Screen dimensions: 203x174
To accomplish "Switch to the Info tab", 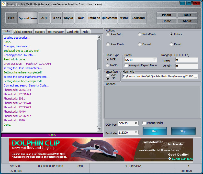I will click(7, 31).
